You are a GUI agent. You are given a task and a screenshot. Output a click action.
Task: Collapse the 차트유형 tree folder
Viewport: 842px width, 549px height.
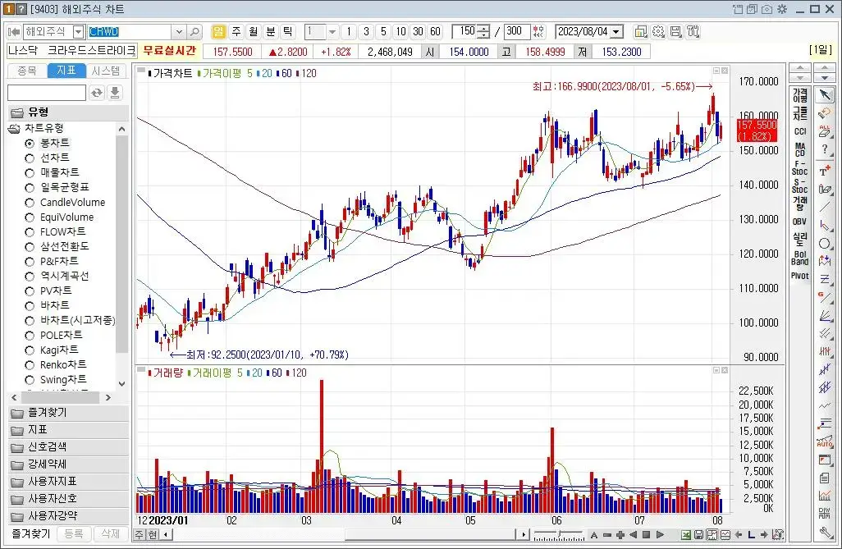[15, 128]
